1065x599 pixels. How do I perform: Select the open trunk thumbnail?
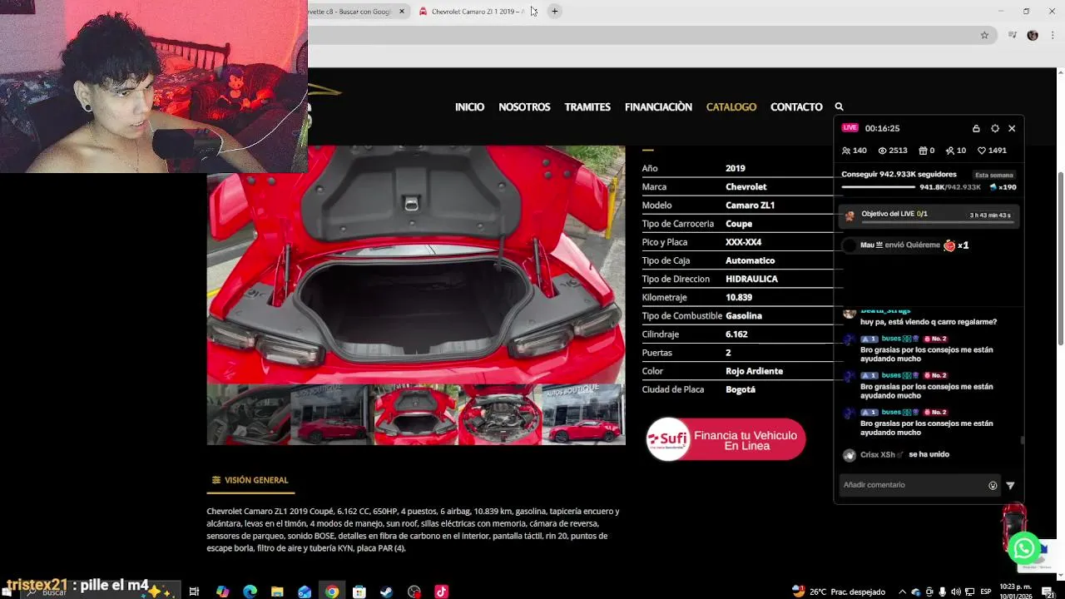click(416, 414)
